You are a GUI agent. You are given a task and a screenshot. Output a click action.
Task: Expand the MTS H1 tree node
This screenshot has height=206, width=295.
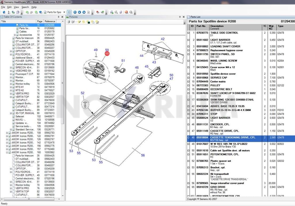pyautogui.click(x=11, y=87)
